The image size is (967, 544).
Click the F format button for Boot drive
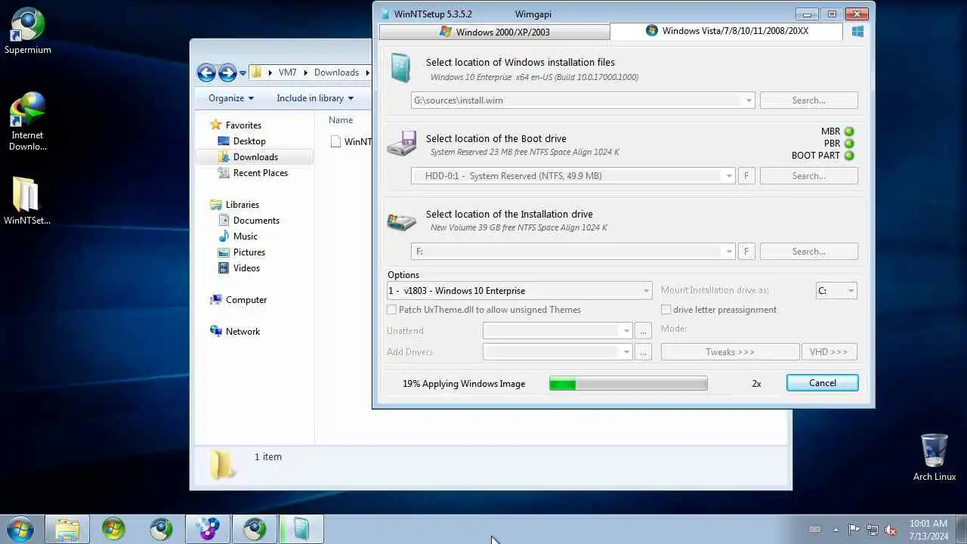tap(746, 176)
